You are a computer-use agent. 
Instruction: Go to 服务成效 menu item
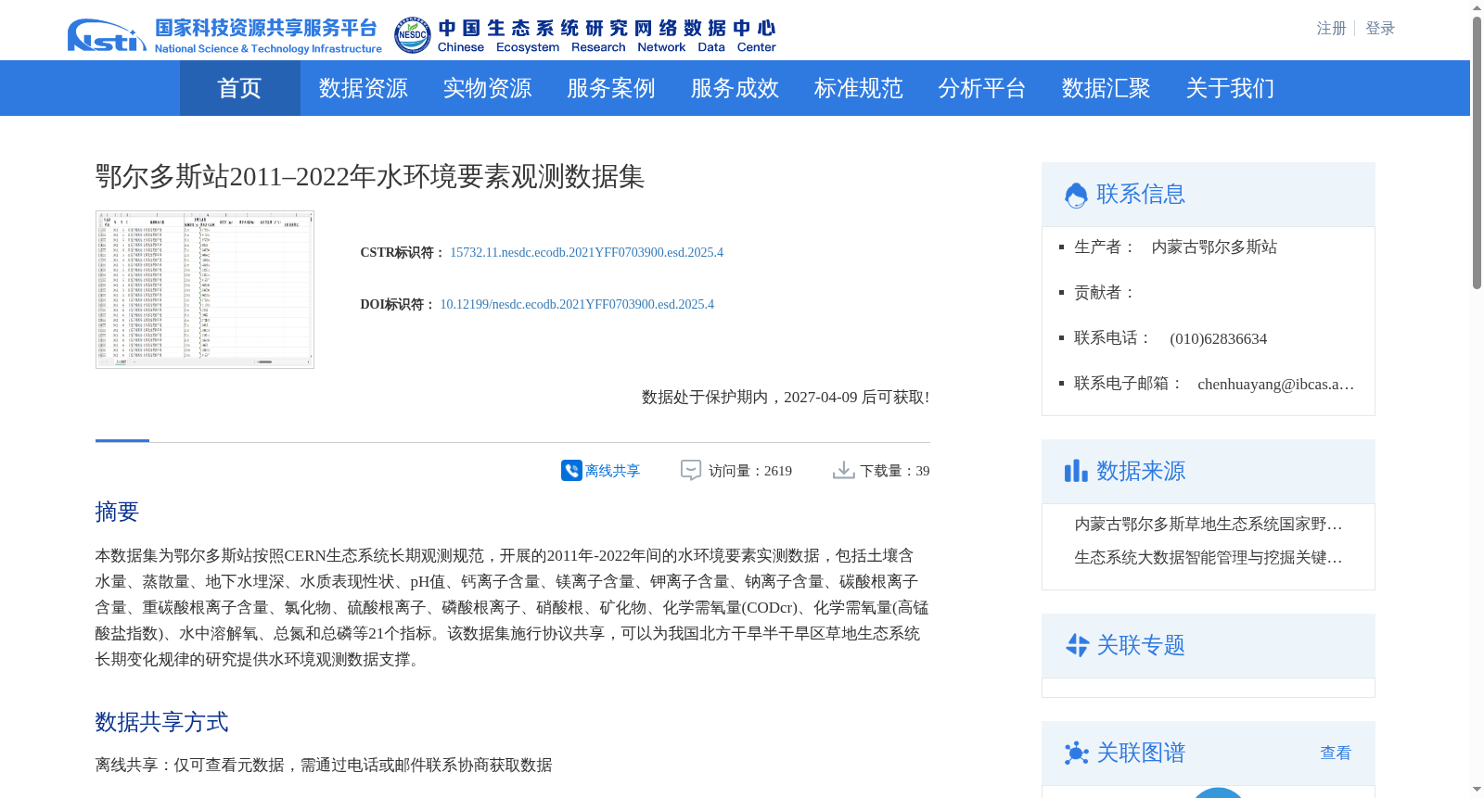point(735,88)
